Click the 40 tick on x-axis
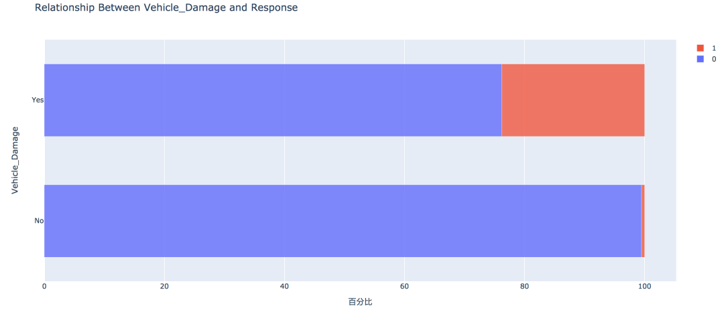Screen dimensions: 724x310 (x=284, y=287)
